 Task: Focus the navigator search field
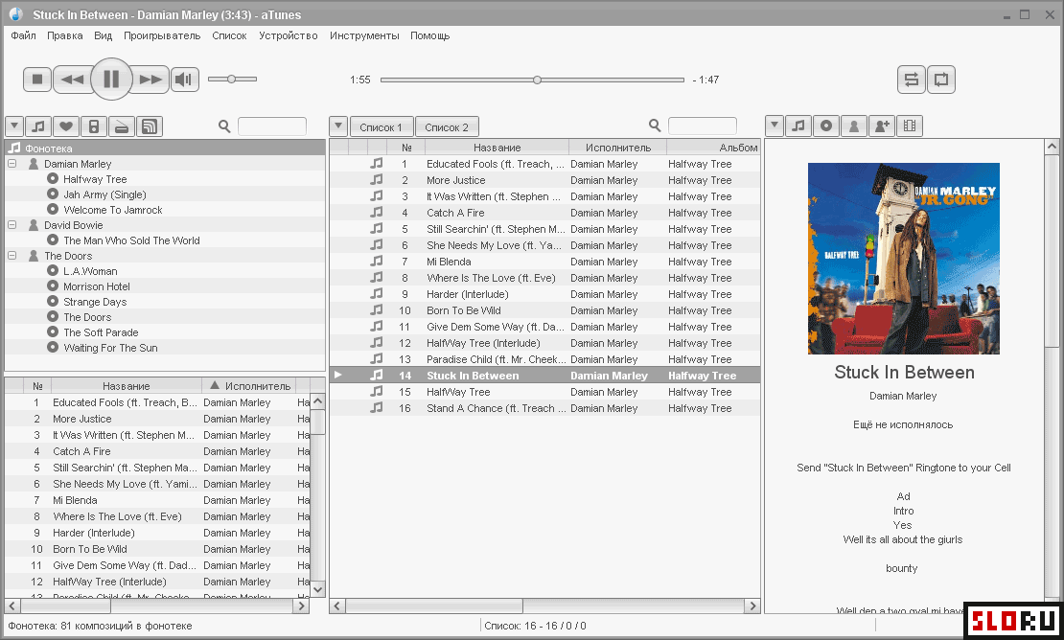click(x=272, y=126)
